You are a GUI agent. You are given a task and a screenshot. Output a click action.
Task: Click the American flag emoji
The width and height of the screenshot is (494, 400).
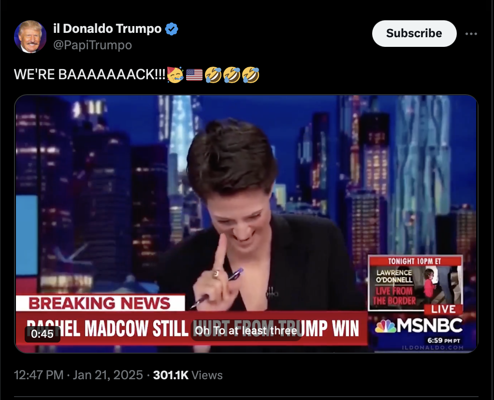pos(194,75)
